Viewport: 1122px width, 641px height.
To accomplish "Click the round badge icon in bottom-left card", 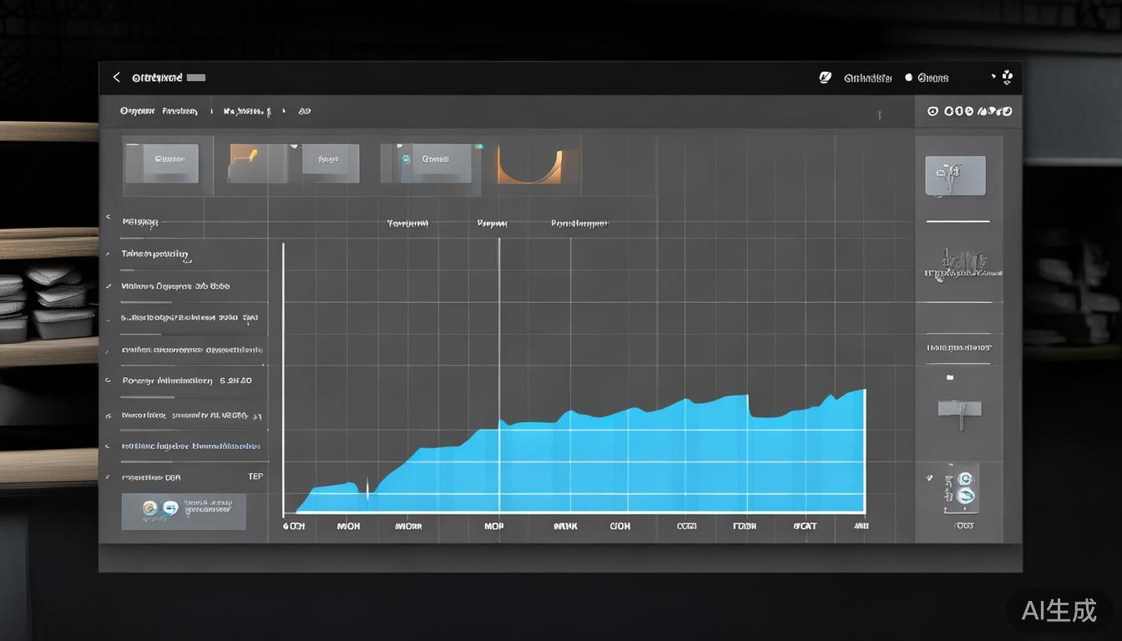I will pos(150,508).
